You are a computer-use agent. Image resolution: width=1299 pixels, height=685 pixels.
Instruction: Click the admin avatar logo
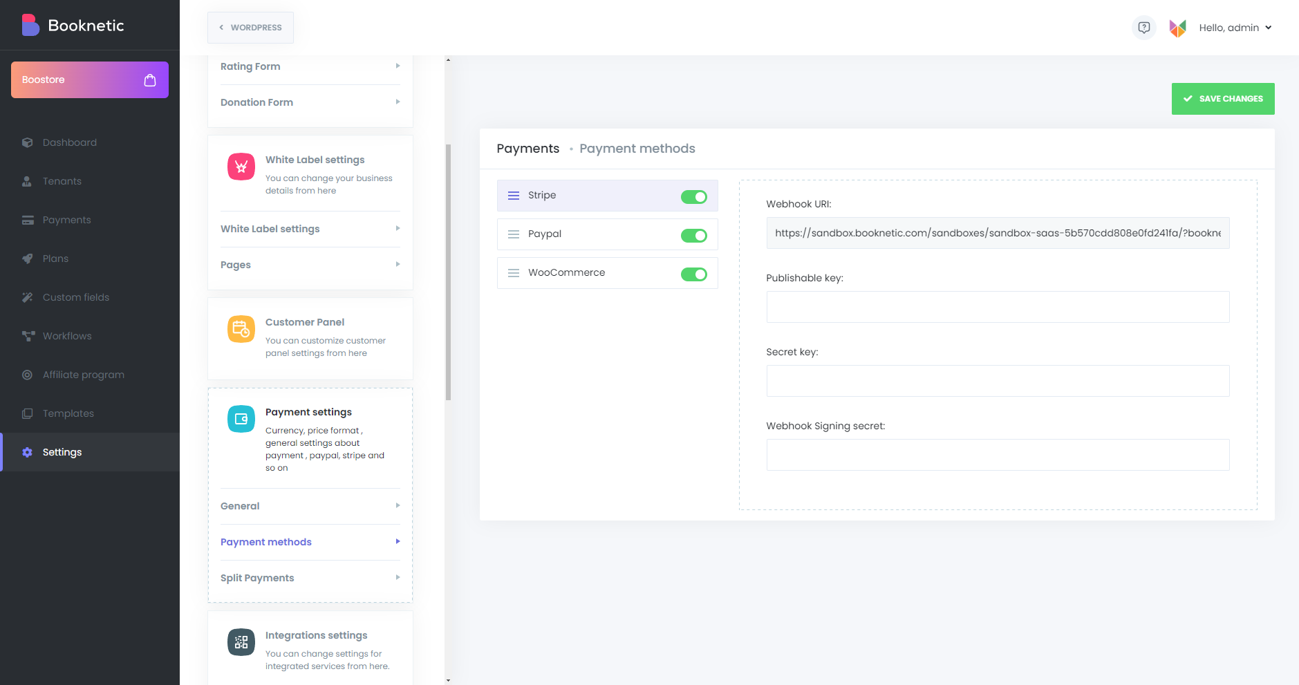pos(1178,28)
